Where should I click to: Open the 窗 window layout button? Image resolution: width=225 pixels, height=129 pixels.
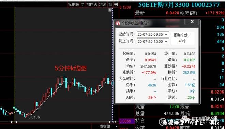[110, 4]
